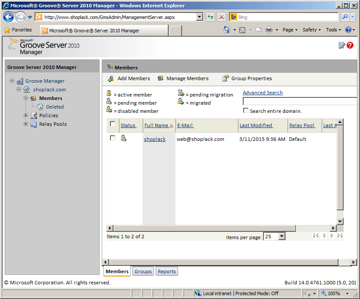Click the browser Back arrow button
Viewport: 360px width, 299px height.
click(9, 17)
